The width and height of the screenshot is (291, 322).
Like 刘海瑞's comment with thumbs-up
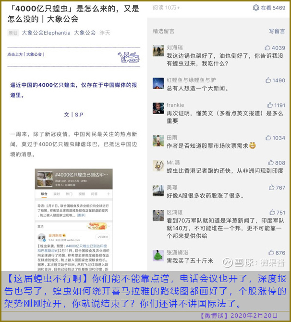click(x=267, y=48)
